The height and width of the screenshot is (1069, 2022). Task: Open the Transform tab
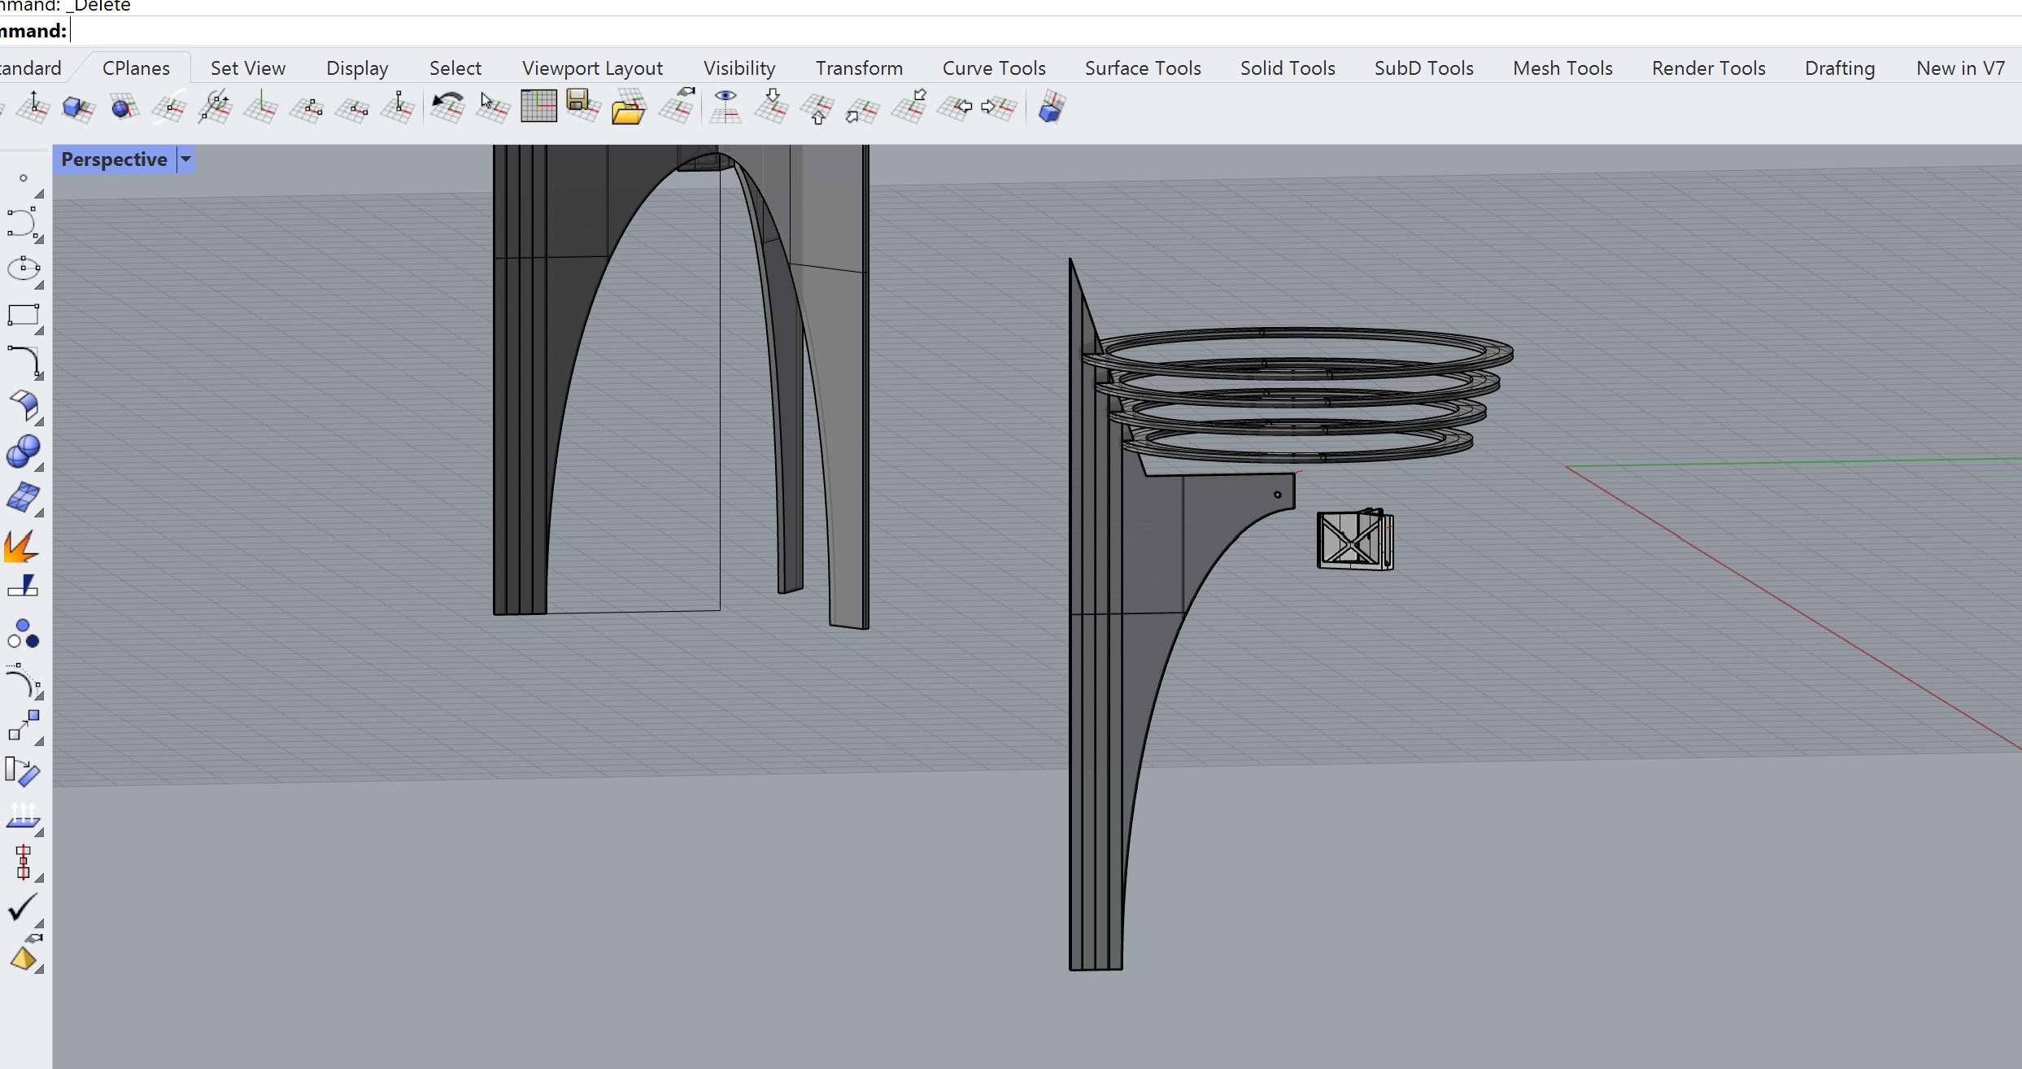(859, 68)
